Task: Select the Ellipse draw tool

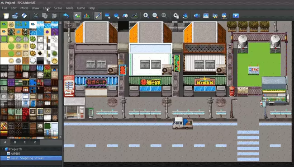Action: tap(116, 16)
